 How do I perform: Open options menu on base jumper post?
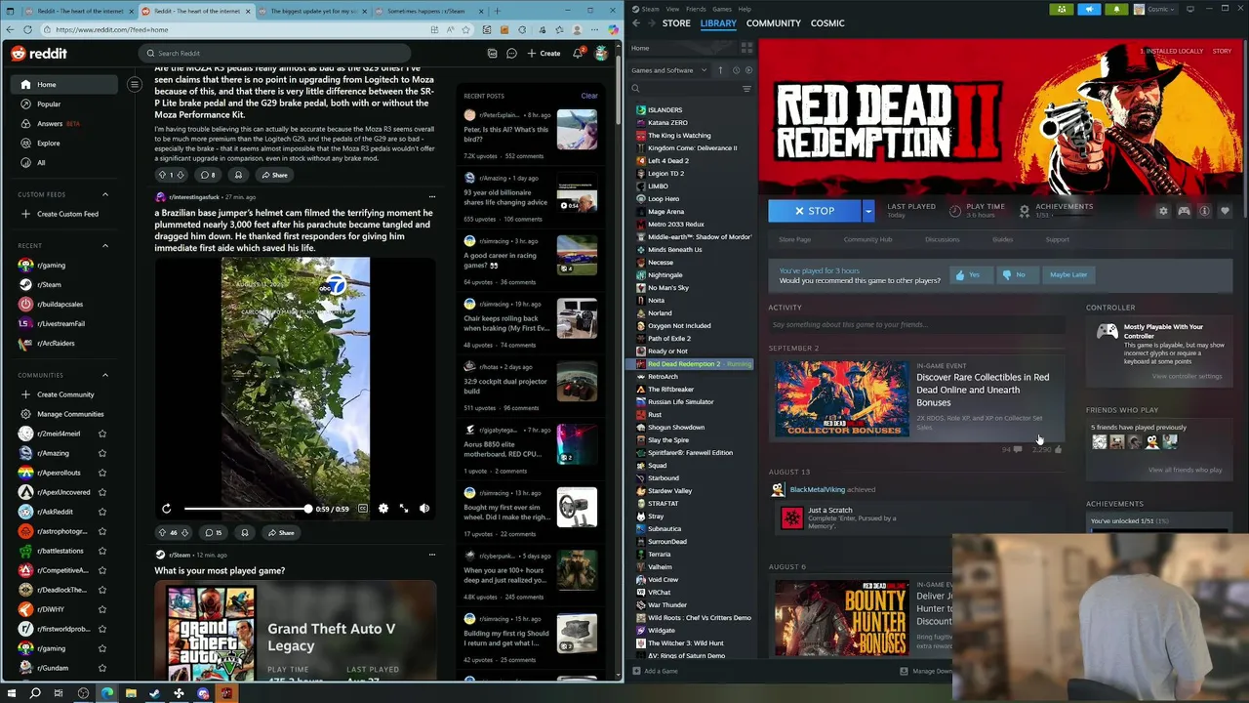pos(431,196)
